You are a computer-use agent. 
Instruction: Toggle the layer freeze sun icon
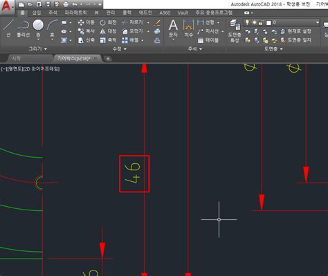pyautogui.click(x=255, y=23)
